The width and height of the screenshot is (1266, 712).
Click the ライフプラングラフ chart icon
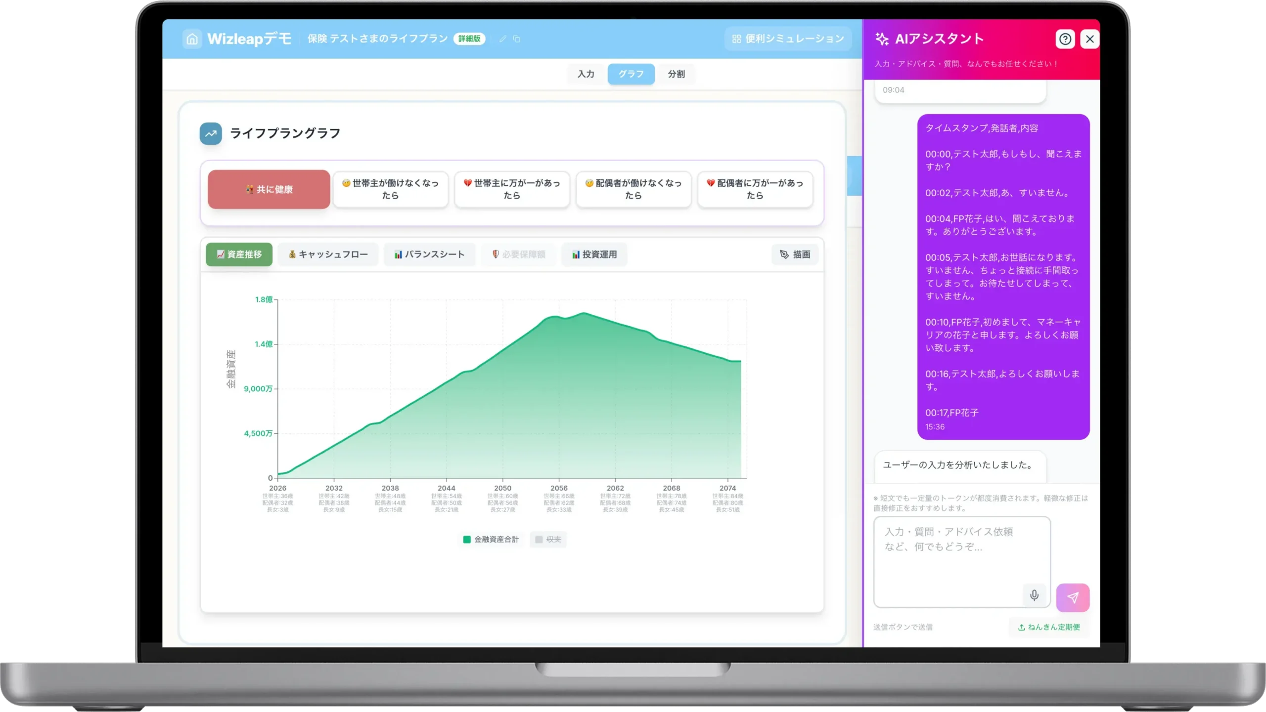pyautogui.click(x=211, y=133)
